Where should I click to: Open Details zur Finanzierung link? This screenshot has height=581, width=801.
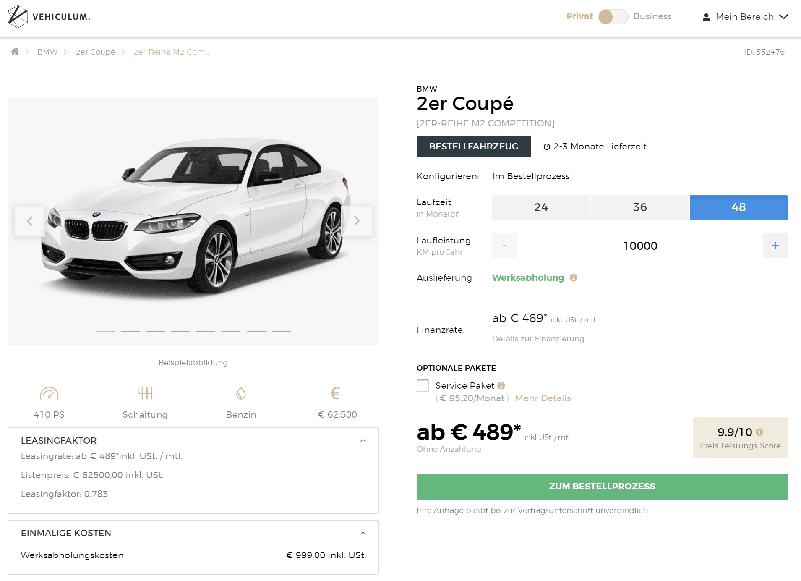[538, 338]
